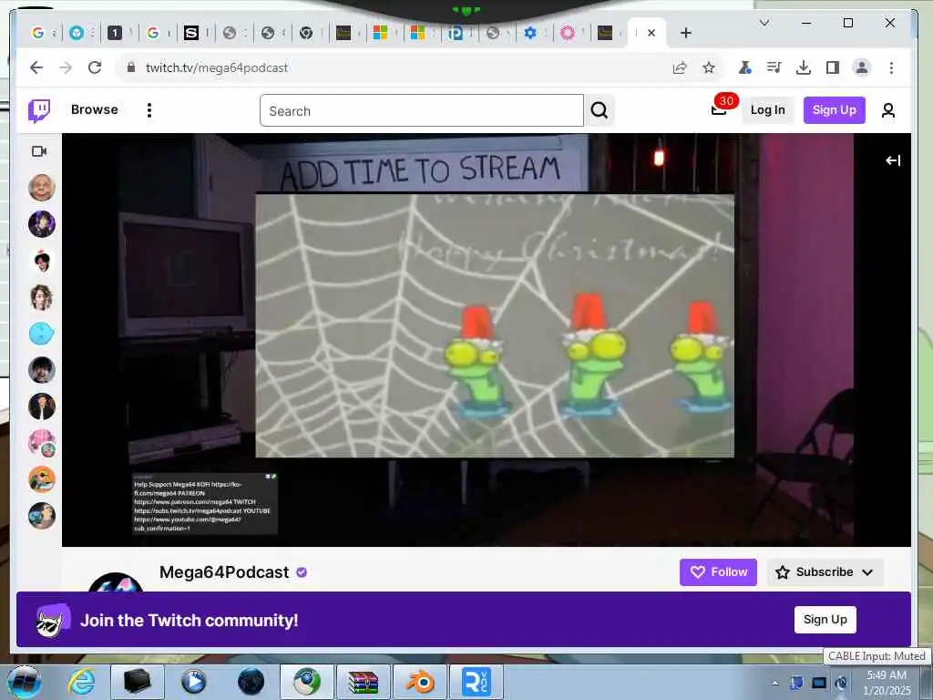The image size is (933, 700).
Task: Reload the Twitch page
Action: (95, 67)
